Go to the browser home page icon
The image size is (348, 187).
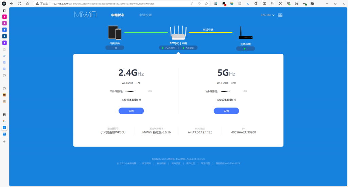(28, 3)
